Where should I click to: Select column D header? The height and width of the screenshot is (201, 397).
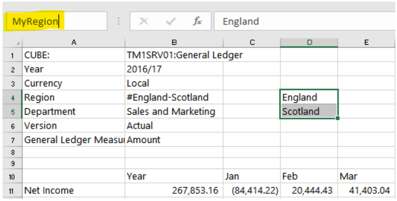point(309,43)
